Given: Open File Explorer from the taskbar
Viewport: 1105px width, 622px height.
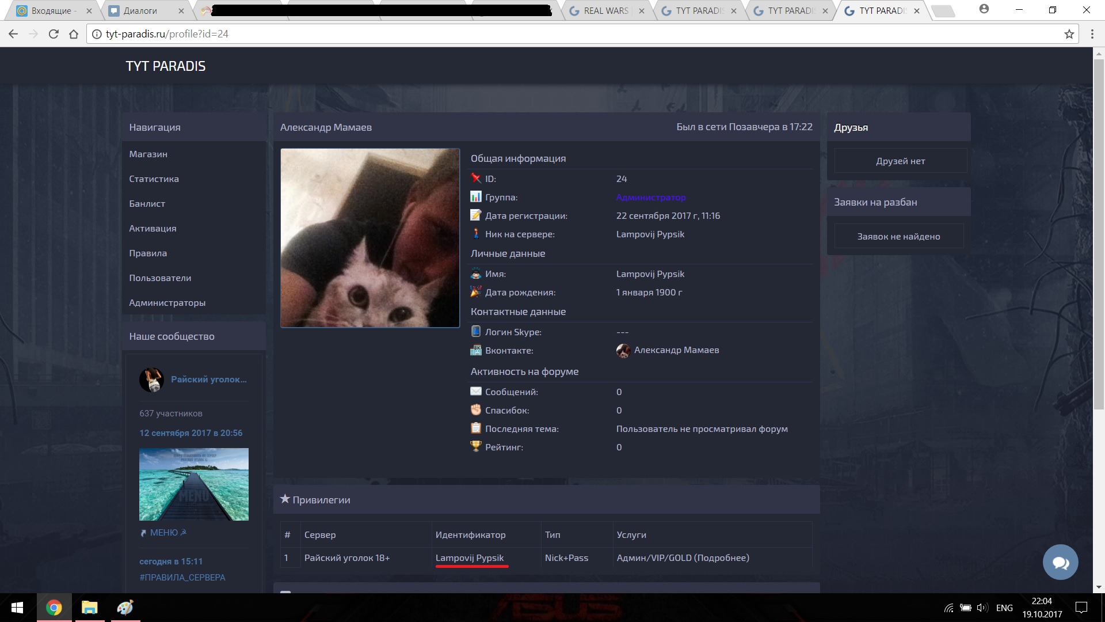Looking at the screenshot, I should 89,608.
